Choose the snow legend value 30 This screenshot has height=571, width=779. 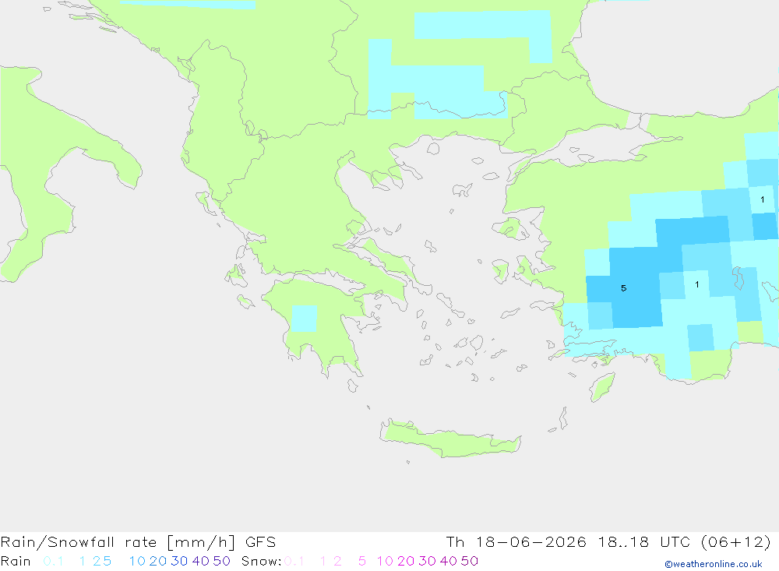point(427,561)
